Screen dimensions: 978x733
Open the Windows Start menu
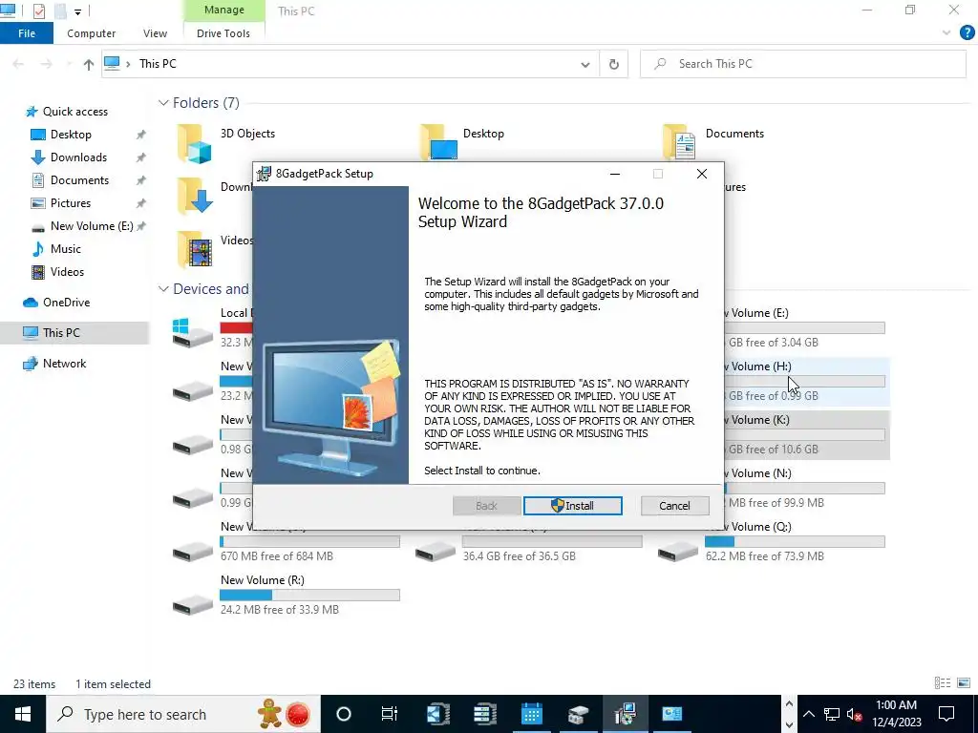tap(23, 714)
